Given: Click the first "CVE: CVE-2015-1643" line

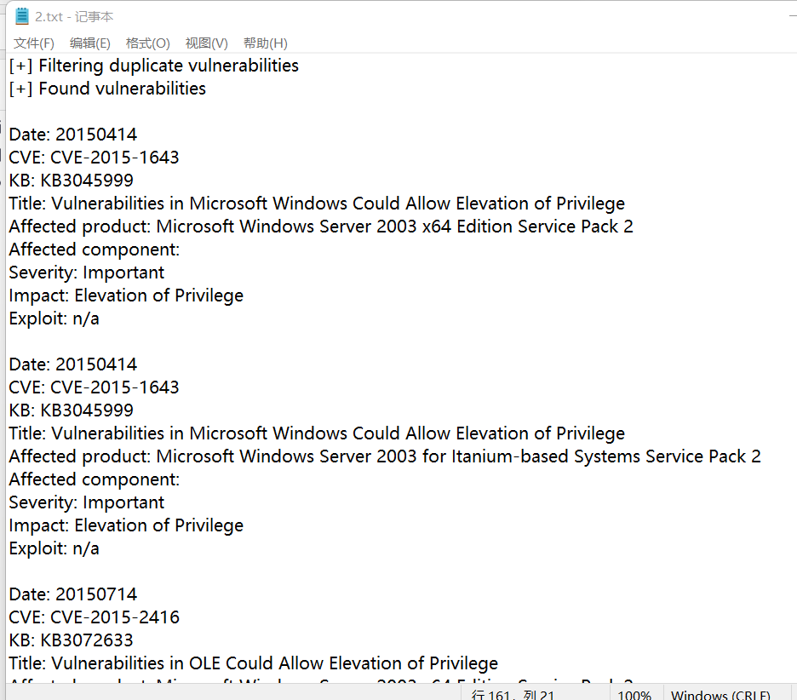Looking at the screenshot, I should (x=94, y=158).
